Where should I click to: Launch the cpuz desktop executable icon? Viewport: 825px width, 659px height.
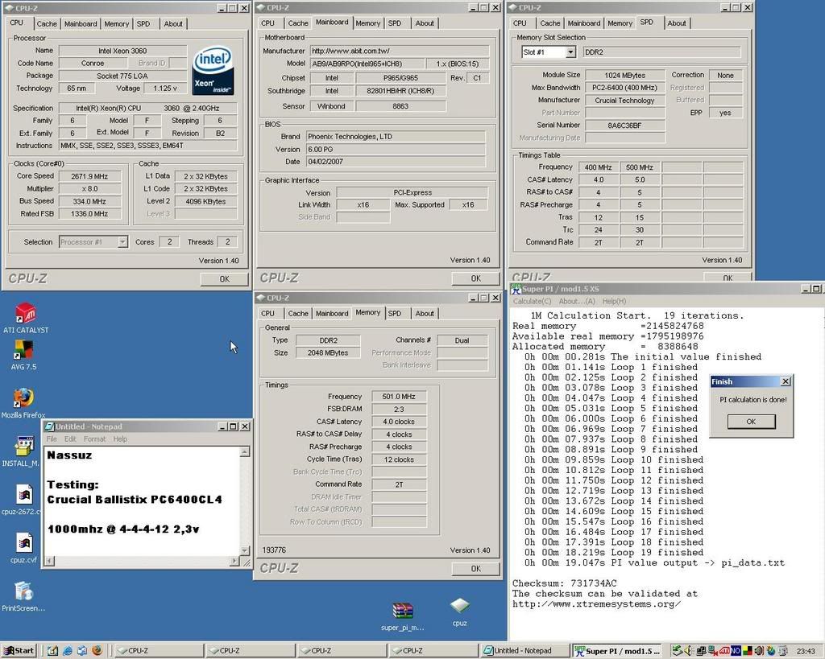coord(459,612)
